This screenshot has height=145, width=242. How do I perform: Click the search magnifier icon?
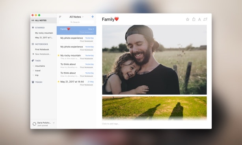(x=71, y=22)
